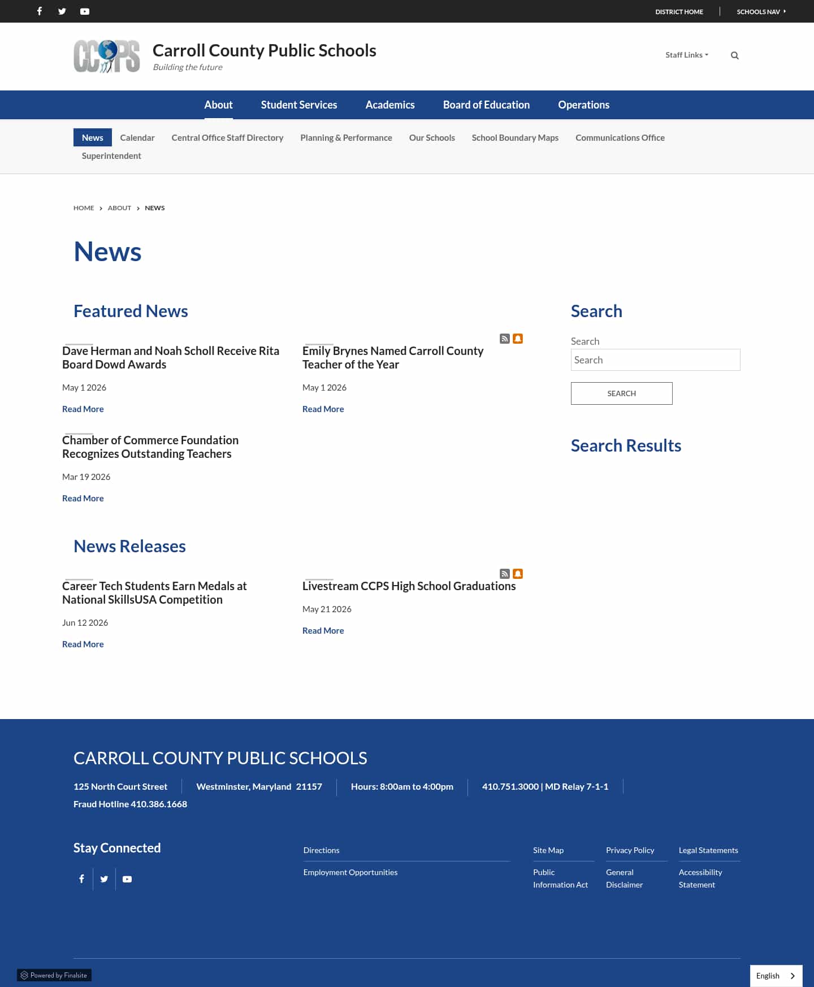This screenshot has width=814, height=987.
Task: Open School Boundary Maps page
Action: pyautogui.click(x=515, y=137)
